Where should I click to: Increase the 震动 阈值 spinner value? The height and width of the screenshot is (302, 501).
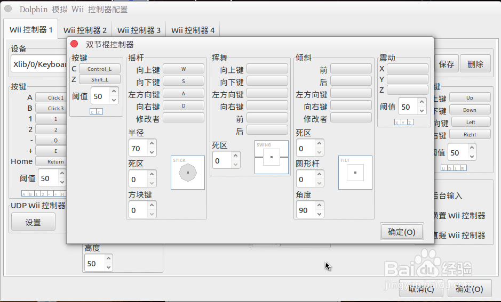[422, 102]
